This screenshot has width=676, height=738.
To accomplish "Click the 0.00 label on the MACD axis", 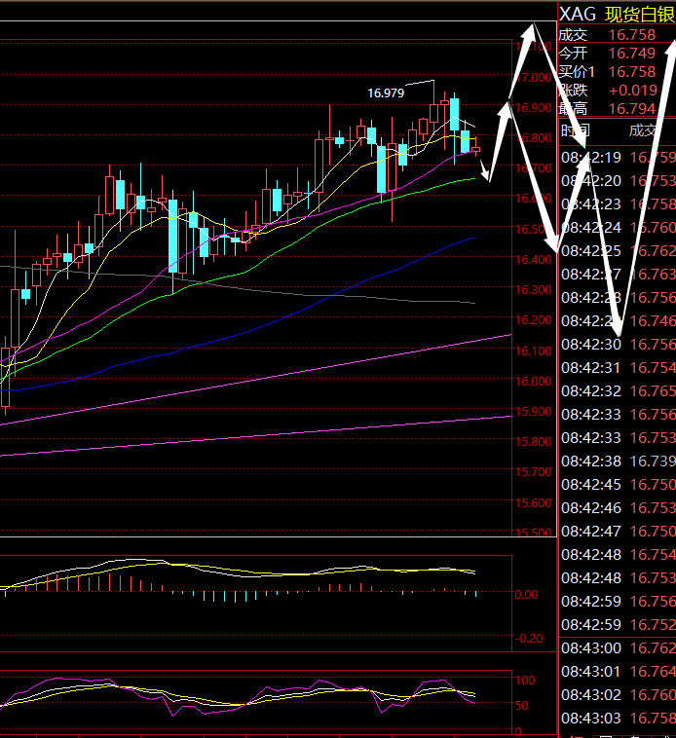I will pos(527,595).
